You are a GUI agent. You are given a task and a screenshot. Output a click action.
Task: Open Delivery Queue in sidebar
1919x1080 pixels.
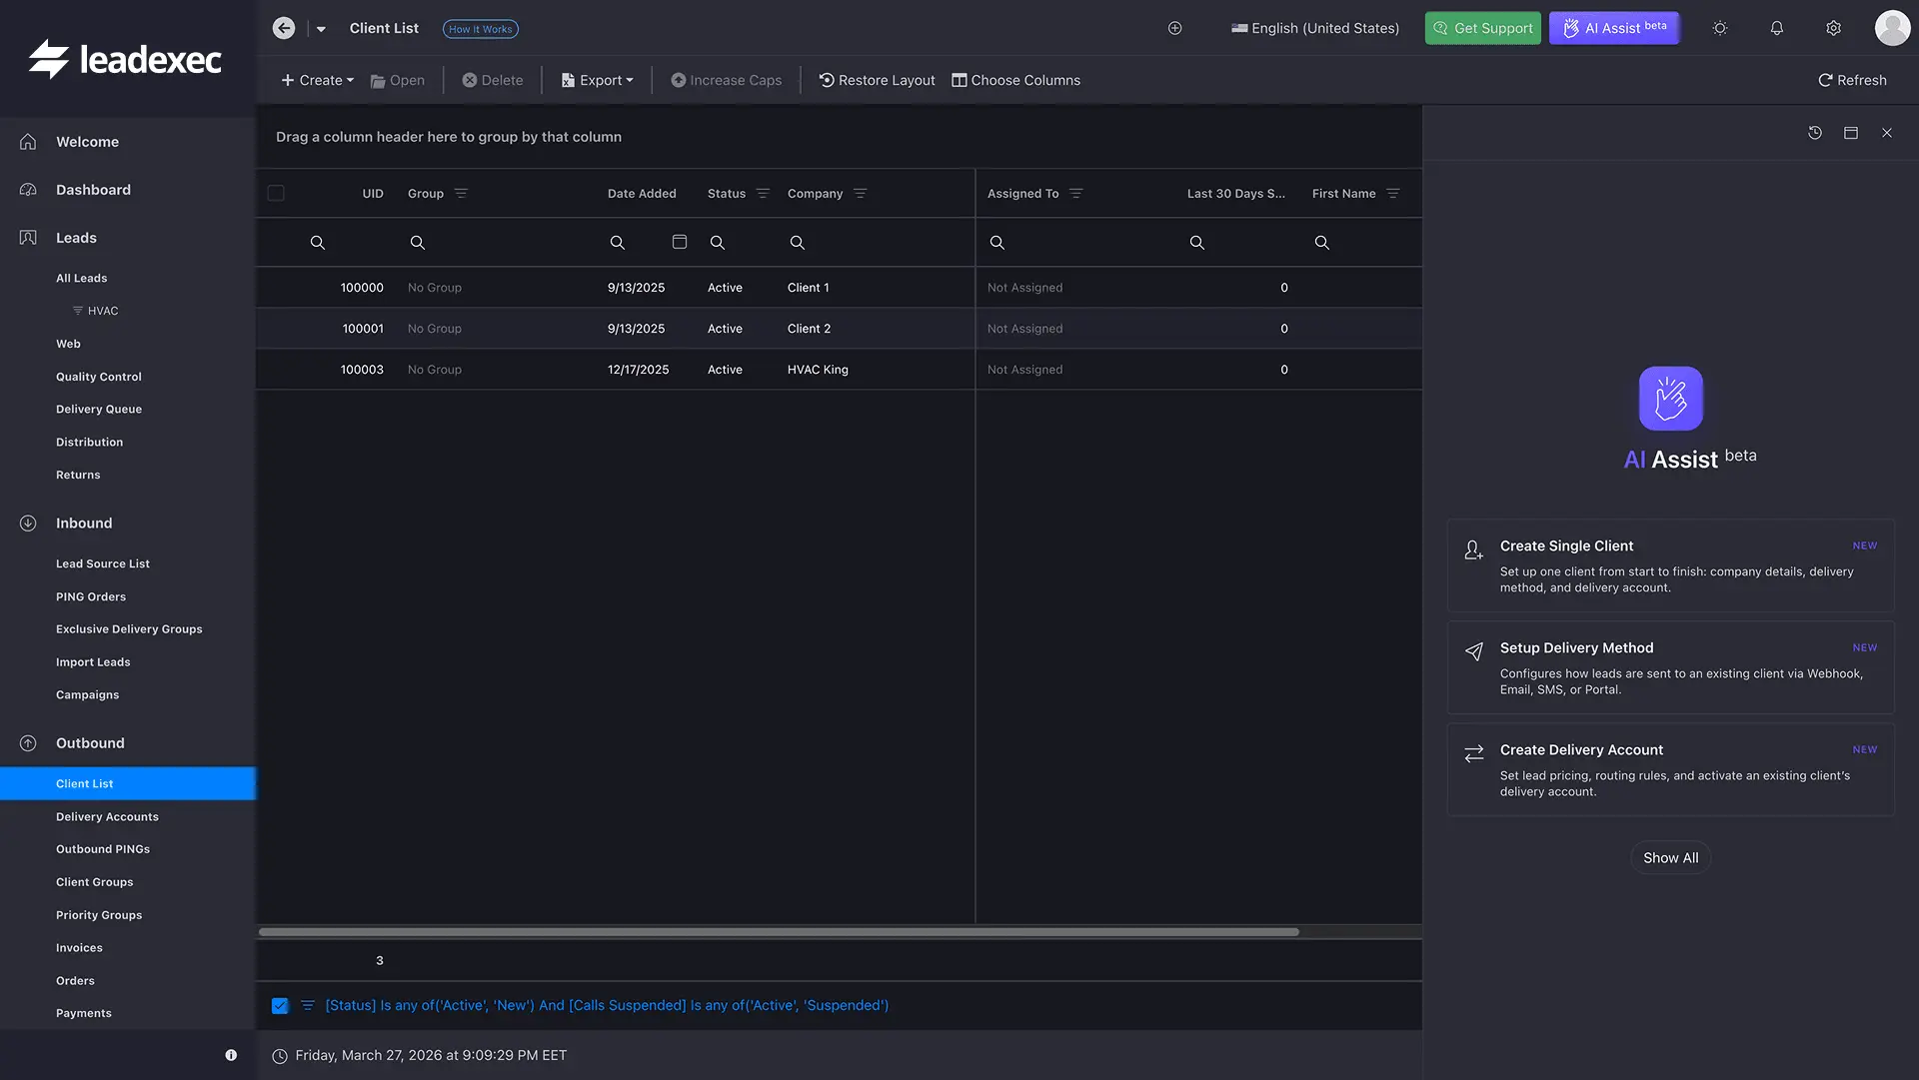coord(98,409)
